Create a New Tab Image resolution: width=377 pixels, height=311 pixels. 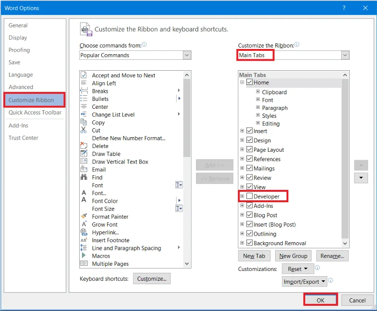pos(254,256)
